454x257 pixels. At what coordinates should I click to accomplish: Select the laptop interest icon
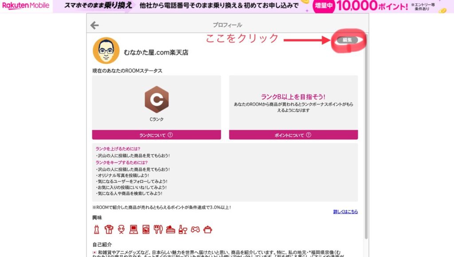click(133, 229)
